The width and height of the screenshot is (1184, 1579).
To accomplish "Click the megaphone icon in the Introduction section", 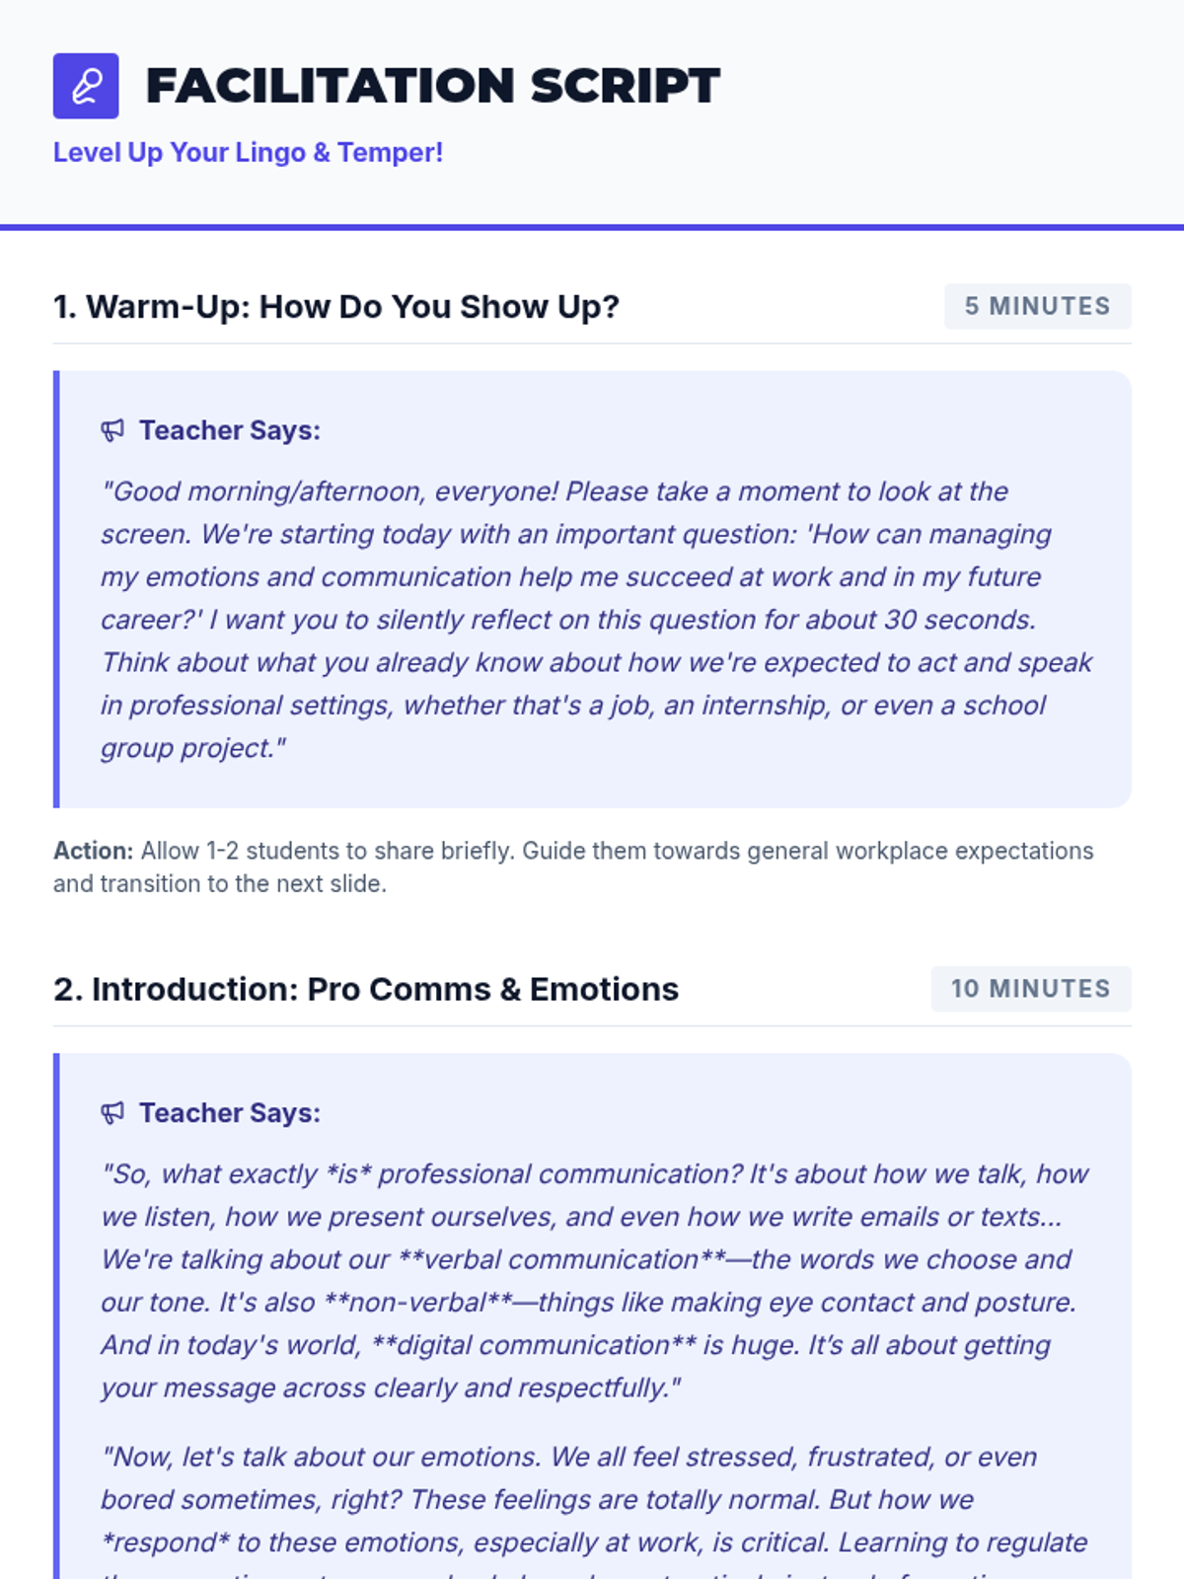I will point(112,1113).
